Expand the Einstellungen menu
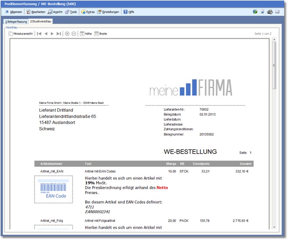This screenshot has height=240, width=288. [108, 12]
